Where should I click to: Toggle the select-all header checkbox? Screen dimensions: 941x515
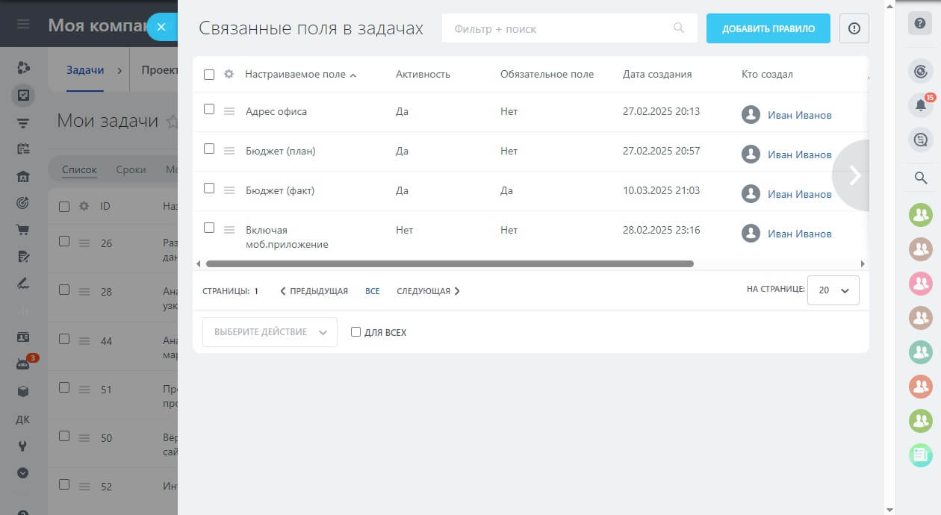tap(209, 75)
